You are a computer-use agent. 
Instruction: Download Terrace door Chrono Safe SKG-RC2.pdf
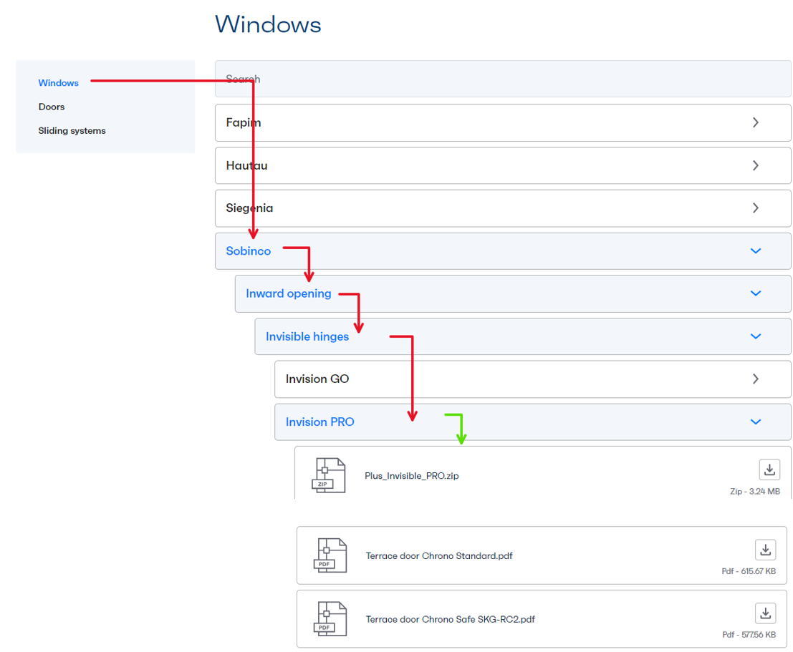tap(765, 613)
